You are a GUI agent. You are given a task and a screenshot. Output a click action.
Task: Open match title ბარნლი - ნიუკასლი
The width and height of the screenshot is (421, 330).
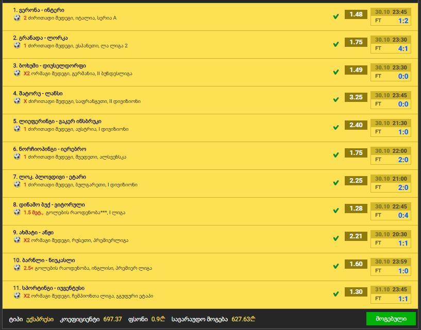44,260
